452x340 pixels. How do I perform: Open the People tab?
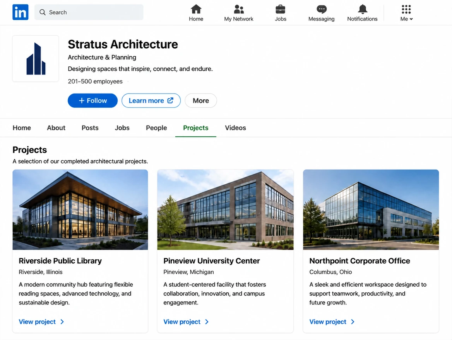156,128
